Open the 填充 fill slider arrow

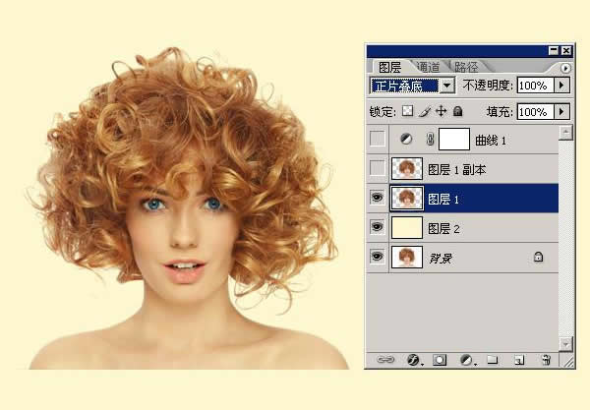[561, 112]
